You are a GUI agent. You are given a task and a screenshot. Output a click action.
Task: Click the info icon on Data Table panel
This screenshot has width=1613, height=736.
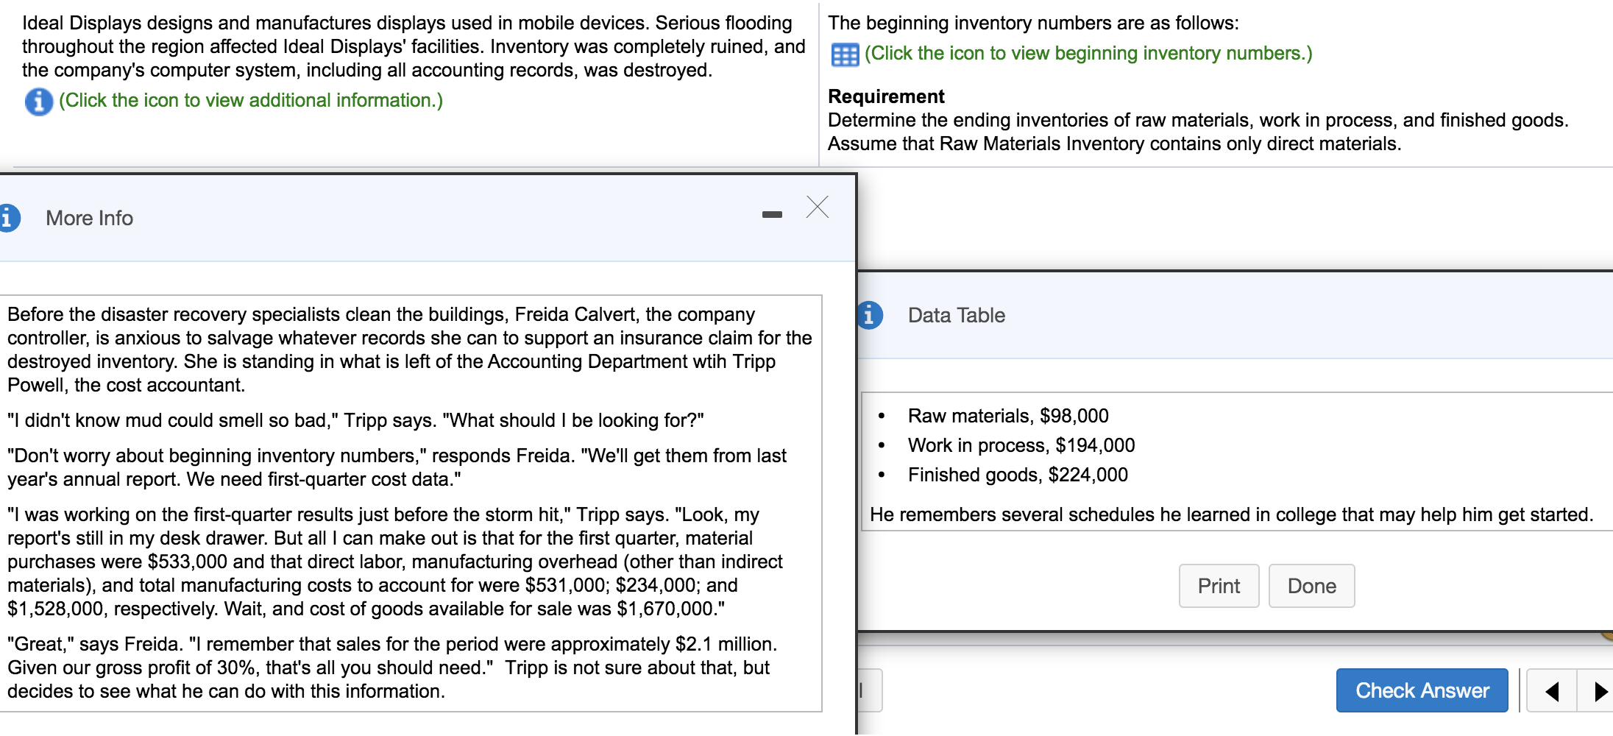[871, 315]
